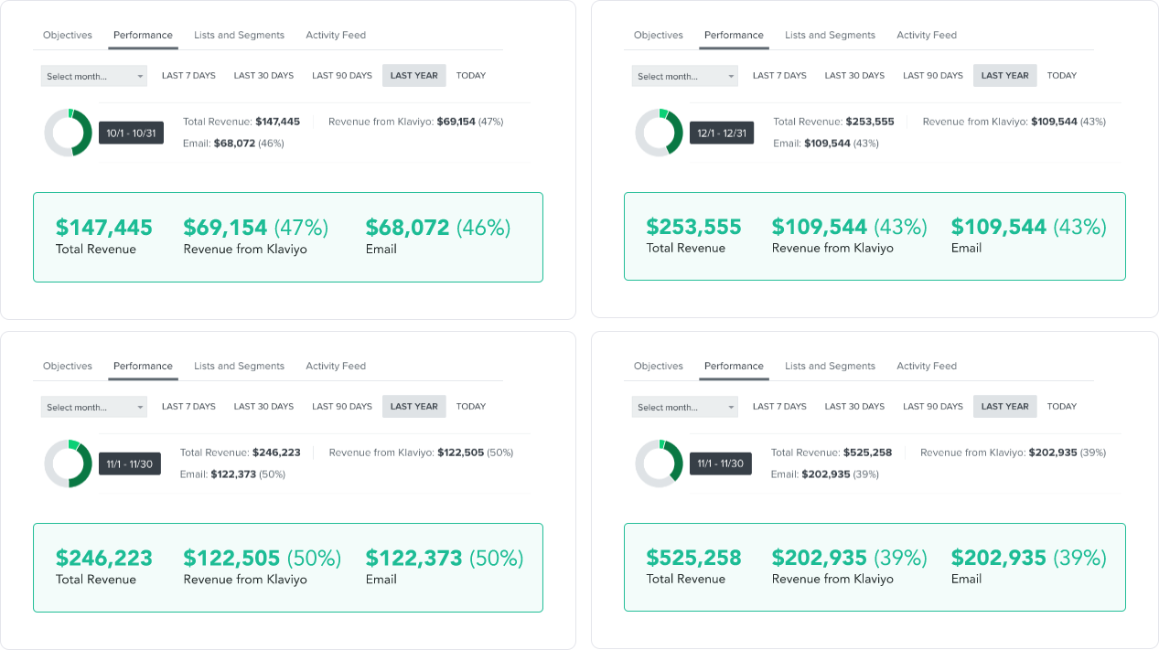
Task: Open Select month dropdown in the $525,258 panel
Action: [685, 407]
